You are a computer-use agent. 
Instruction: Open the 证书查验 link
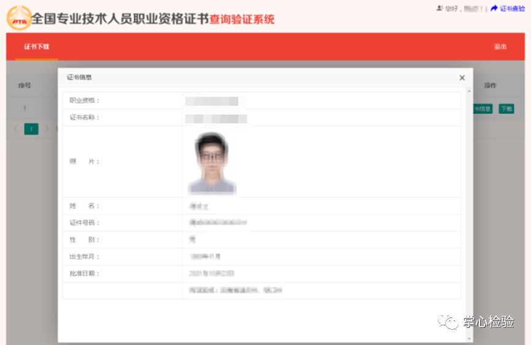click(512, 9)
